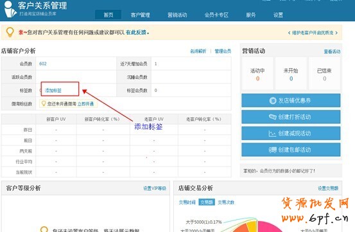
Task: Click the 创建打折活动 button
Action: tap(291, 117)
